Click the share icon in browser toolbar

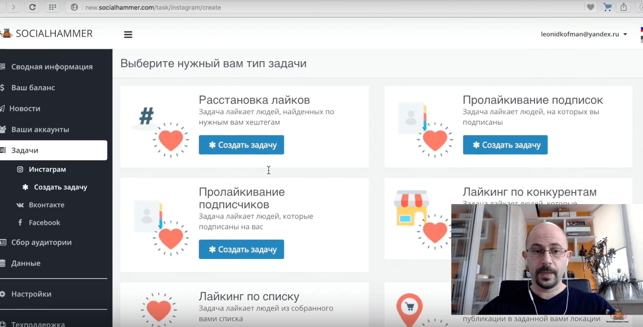[623, 7]
